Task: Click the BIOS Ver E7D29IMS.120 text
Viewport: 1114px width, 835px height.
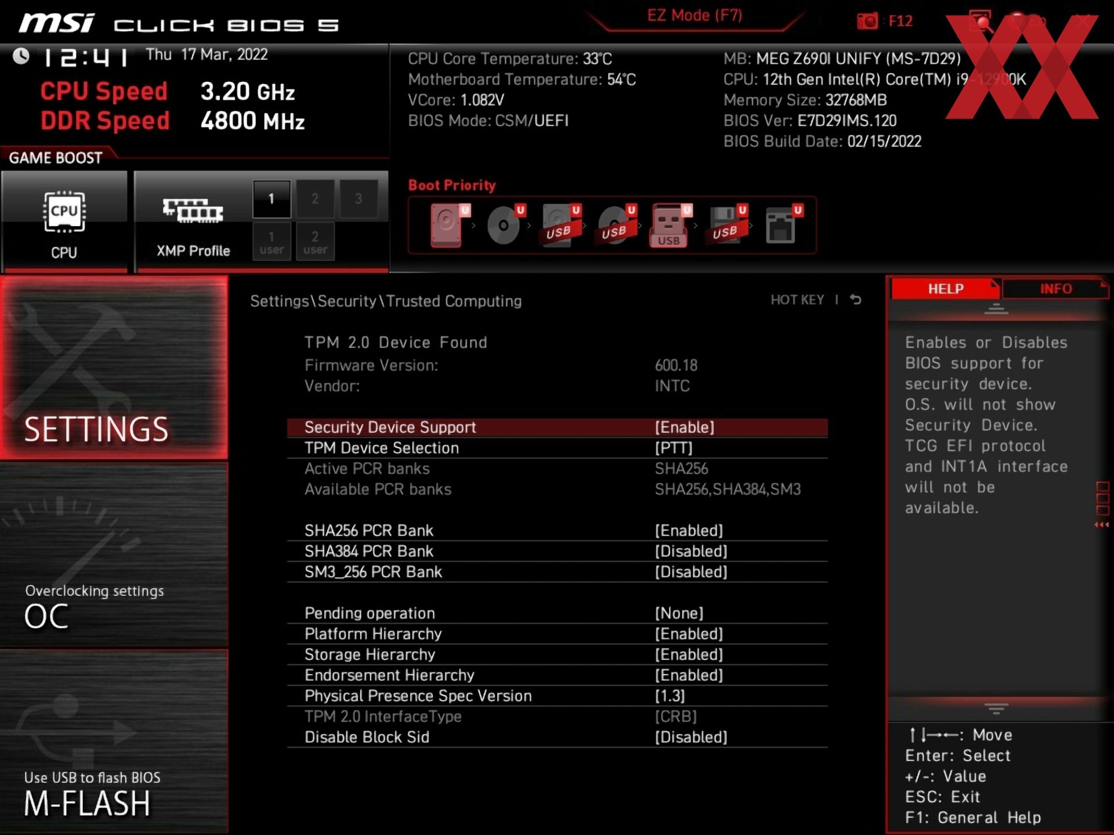Action: pyautogui.click(x=810, y=121)
